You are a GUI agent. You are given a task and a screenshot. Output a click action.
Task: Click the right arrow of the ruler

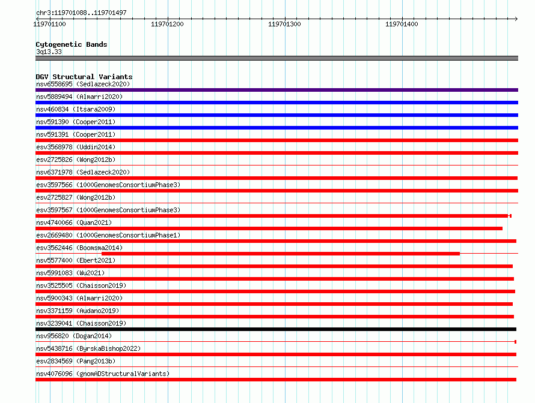tap(516, 19)
